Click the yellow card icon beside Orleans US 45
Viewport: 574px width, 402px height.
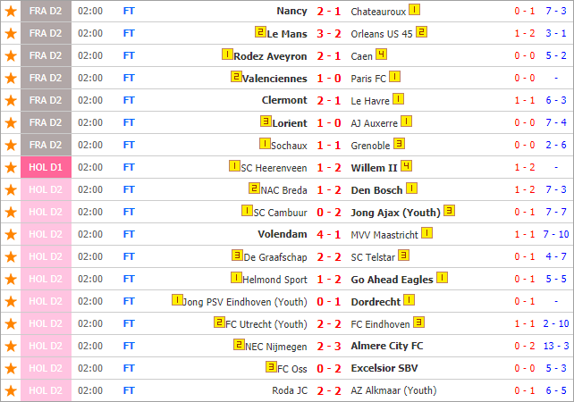(421, 32)
